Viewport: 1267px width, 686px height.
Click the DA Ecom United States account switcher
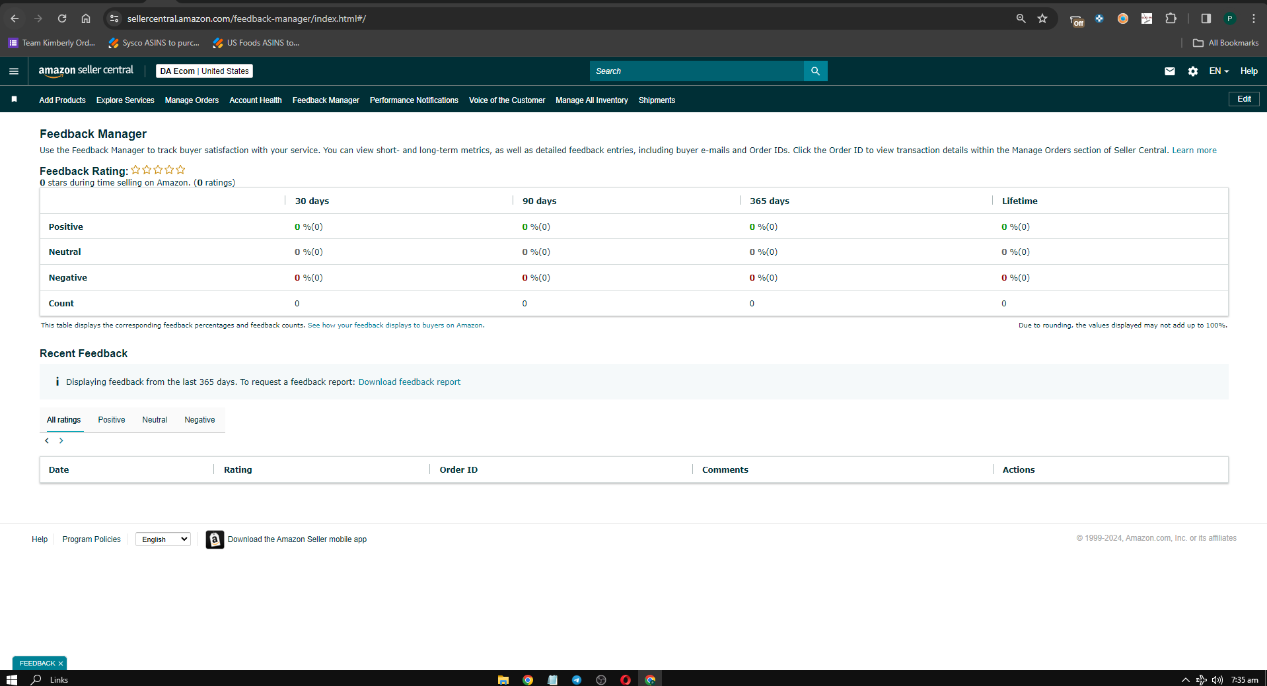pos(204,71)
